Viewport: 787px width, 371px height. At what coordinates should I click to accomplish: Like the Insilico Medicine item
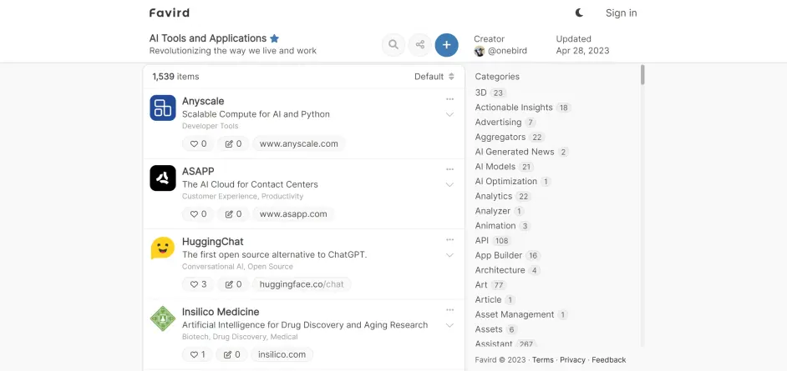point(198,354)
